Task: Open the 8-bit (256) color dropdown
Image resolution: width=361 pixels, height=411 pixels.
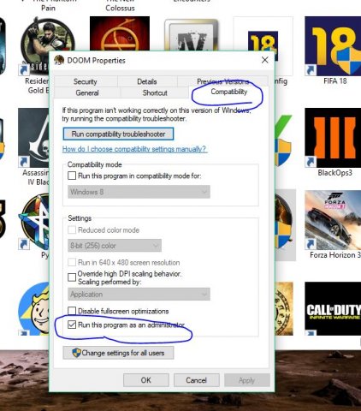Action: pos(115,246)
